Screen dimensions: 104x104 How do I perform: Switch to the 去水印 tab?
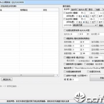(67, 9)
